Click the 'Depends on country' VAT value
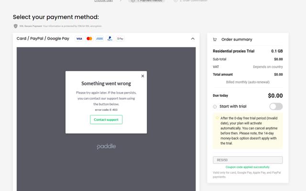Image resolution: width=306 pixels, height=191 pixels. 268,67
